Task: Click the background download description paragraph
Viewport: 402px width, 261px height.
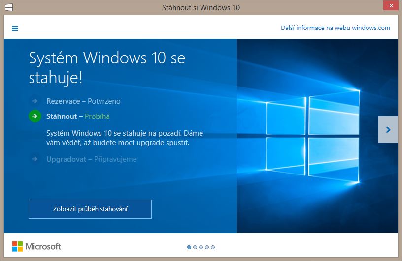Action: pyautogui.click(x=125, y=138)
